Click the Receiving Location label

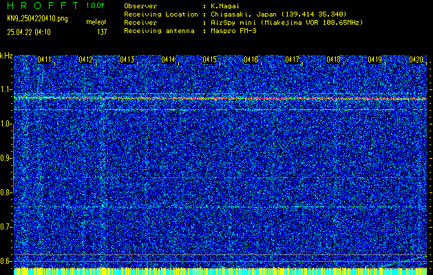click(161, 14)
